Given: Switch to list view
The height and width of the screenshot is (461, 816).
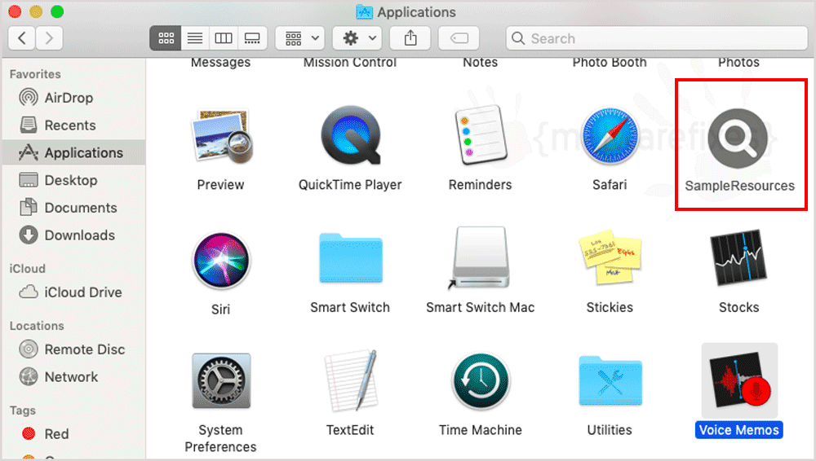Looking at the screenshot, I should 195,38.
